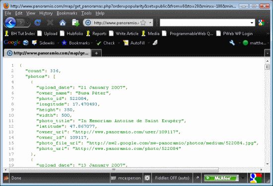Screen dimensions: 273x186
Task: Click the search input box
Action: point(205,23)
